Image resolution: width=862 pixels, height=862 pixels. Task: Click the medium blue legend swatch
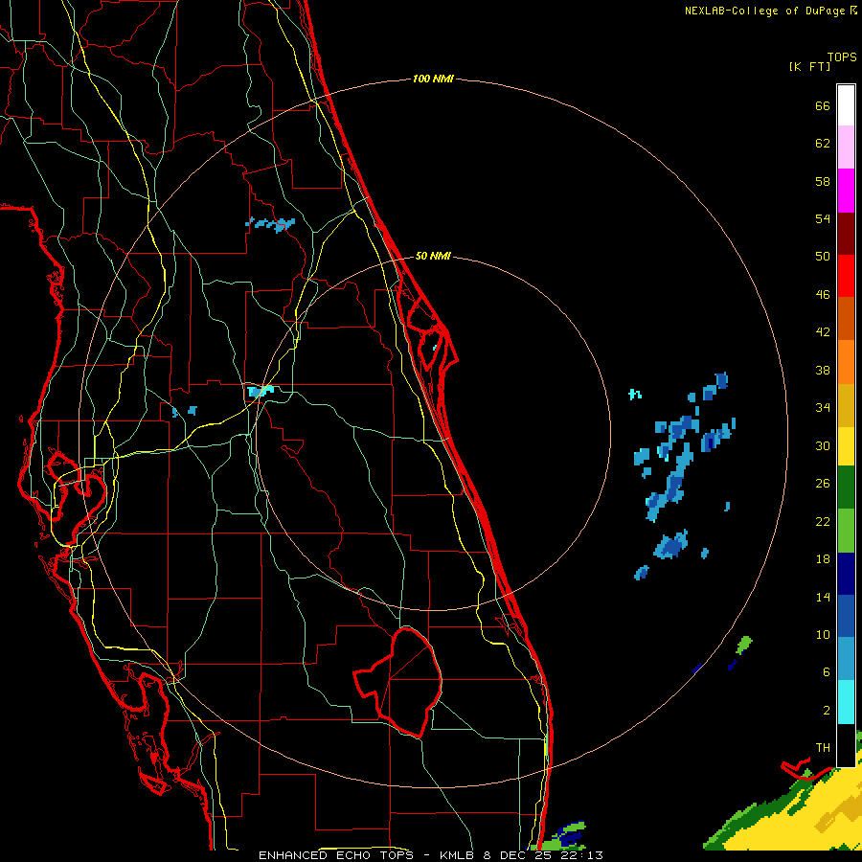coord(846,616)
